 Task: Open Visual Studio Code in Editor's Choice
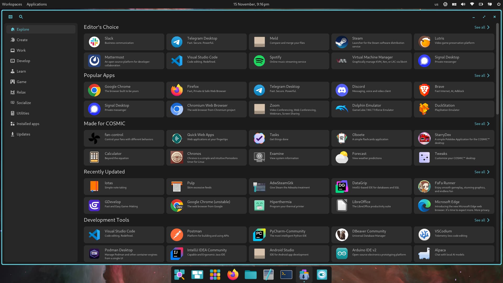[206, 61]
